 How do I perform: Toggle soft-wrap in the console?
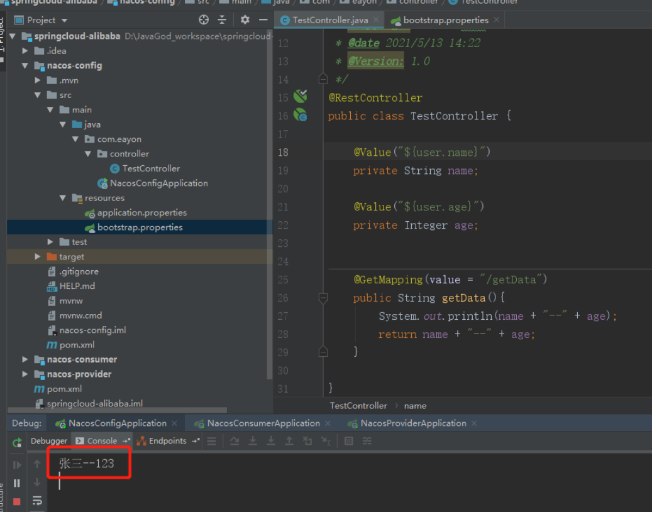click(37, 500)
